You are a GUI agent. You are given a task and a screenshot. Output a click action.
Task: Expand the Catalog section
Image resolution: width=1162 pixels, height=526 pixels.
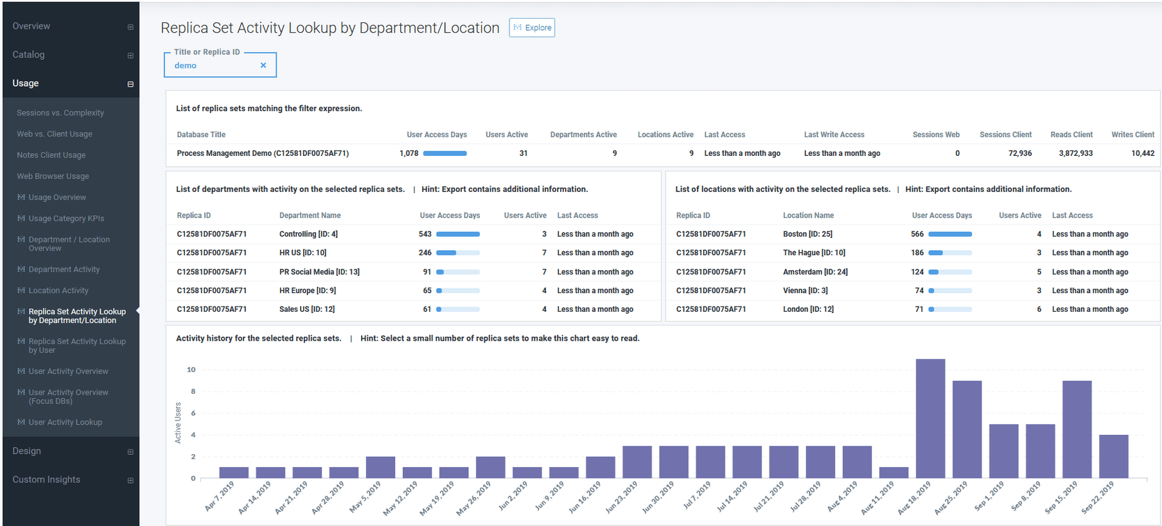point(130,56)
